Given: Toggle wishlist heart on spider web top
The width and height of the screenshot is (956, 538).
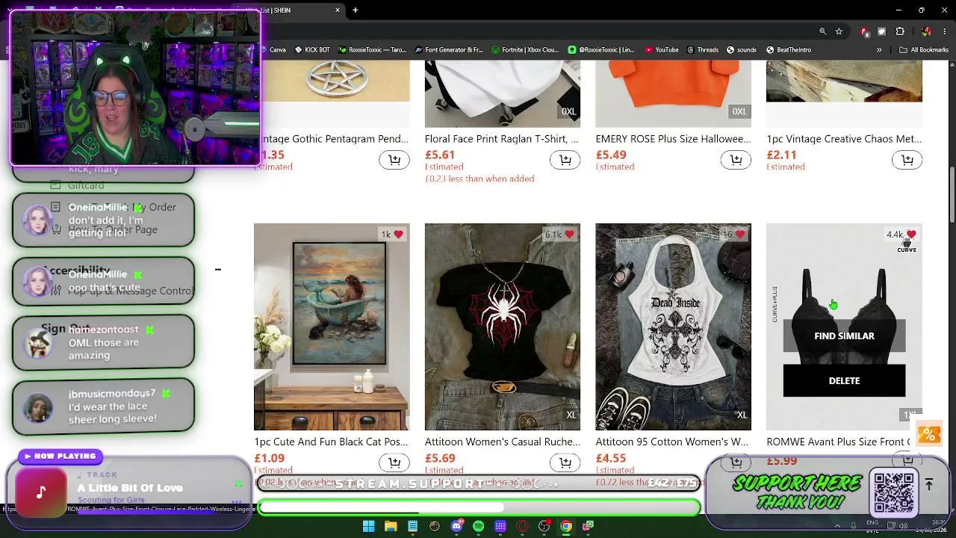Looking at the screenshot, I should pos(569,235).
